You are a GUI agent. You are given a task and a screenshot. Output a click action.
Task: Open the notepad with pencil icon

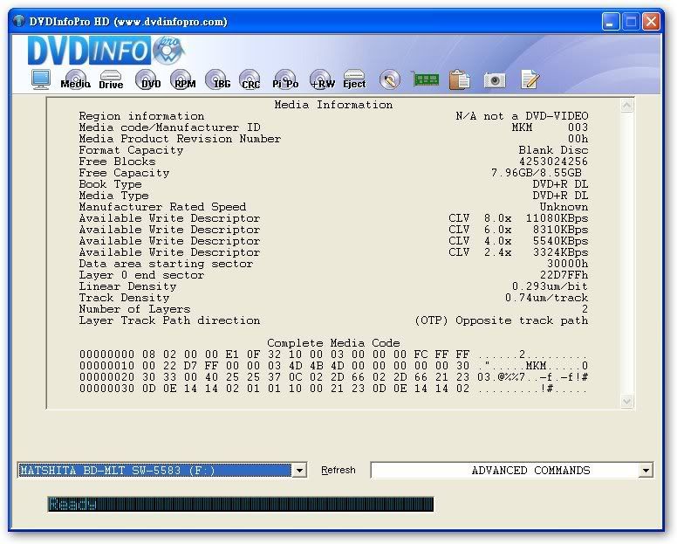[530, 79]
